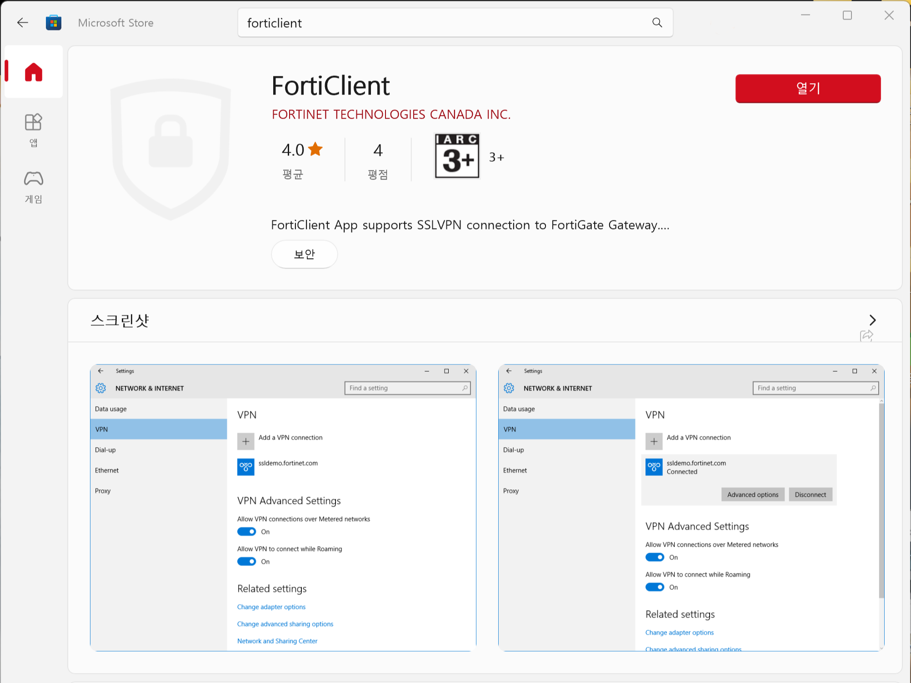This screenshot has height=683, width=911.
Task: Open the second Connected VPN screenshot
Action: (691, 508)
